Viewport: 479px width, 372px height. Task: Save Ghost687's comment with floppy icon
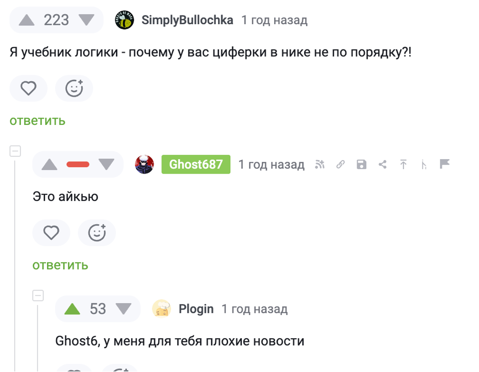[361, 165]
